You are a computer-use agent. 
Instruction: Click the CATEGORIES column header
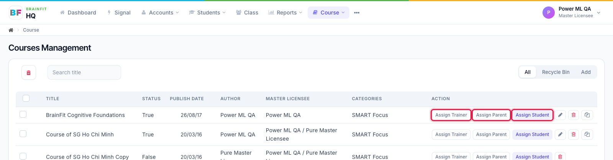367,99
